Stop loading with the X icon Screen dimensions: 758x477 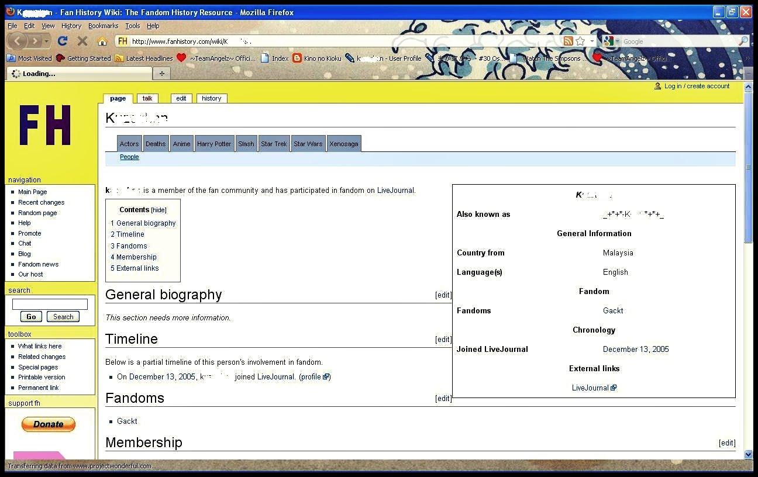82,41
